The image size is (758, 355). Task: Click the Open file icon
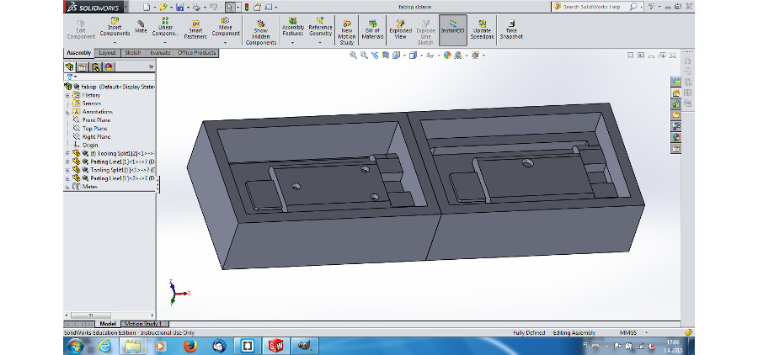(x=163, y=8)
